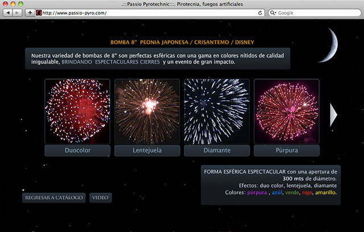Viewport: 364px width, 232px height.
Task: Select the Duocolor label button
Action: 77,151
